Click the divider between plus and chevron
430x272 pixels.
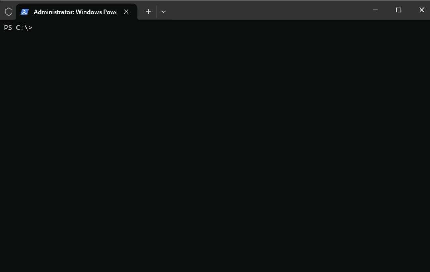point(157,12)
